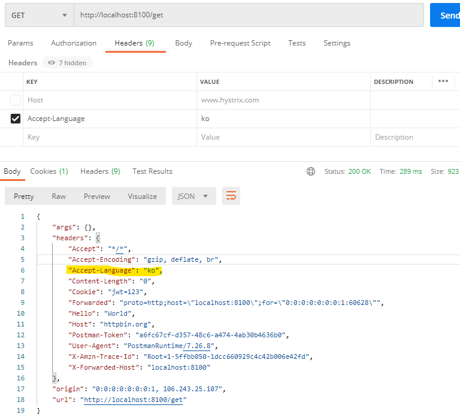This screenshot has width=460, height=417.
Task: Open the Pre-request Script tab
Action: (240, 43)
